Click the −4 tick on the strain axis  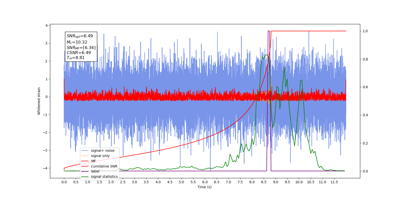point(45,168)
